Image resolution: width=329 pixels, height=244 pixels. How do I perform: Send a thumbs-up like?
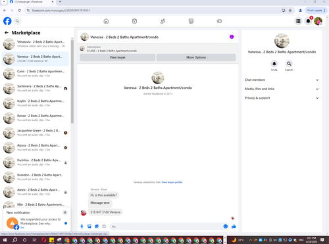click(234, 226)
